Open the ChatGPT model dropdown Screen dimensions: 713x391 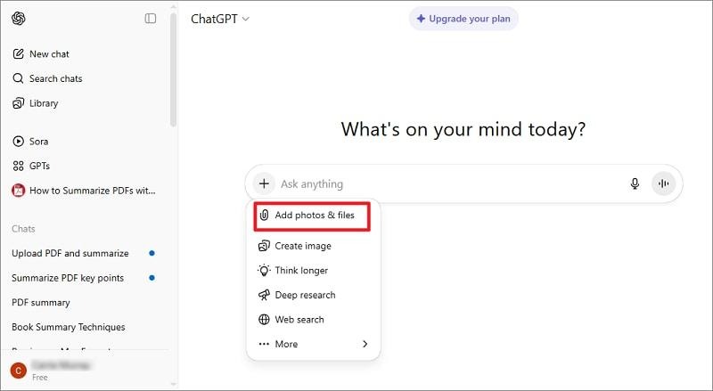tap(220, 19)
